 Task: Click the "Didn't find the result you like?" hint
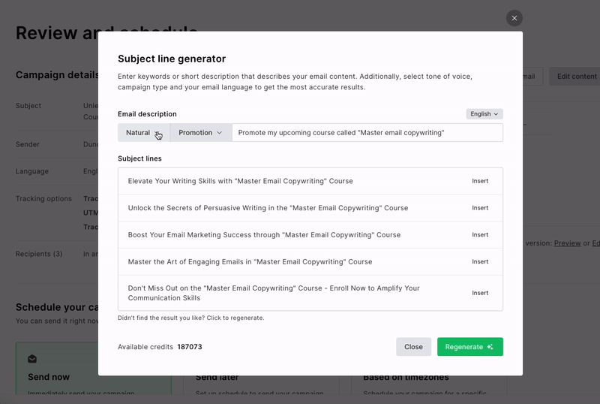(x=191, y=318)
